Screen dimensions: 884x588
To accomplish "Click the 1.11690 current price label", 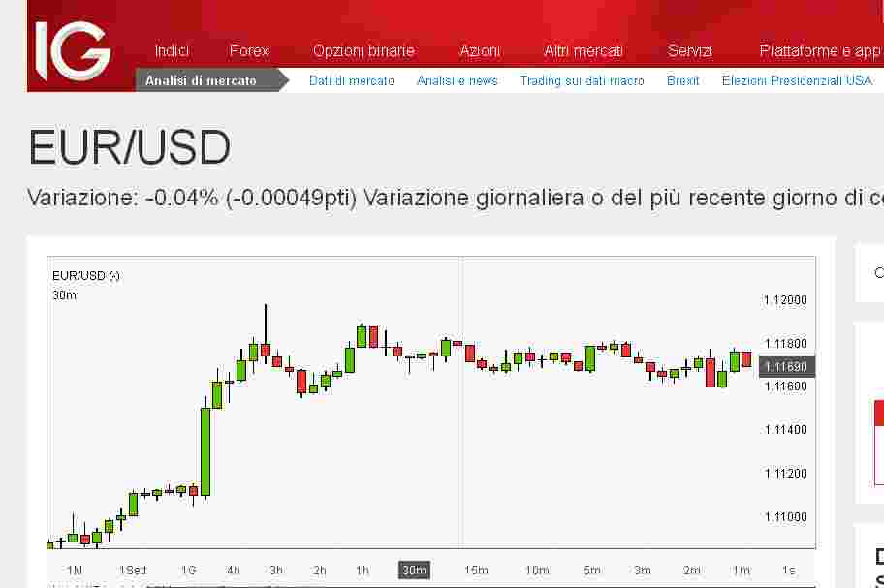I will pyautogui.click(x=784, y=366).
